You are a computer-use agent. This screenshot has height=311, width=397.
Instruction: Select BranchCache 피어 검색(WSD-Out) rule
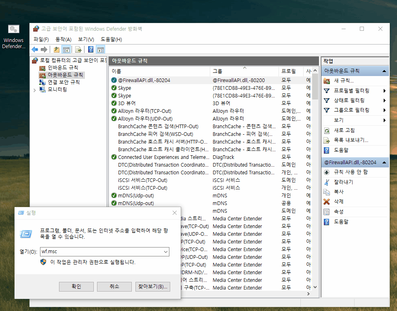tap(211, 134)
